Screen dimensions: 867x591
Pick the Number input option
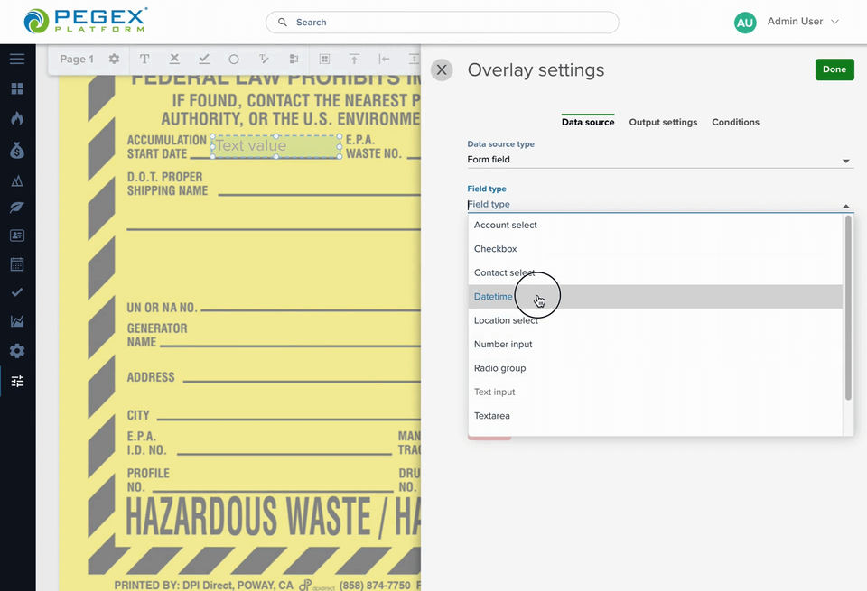click(x=656, y=344)
